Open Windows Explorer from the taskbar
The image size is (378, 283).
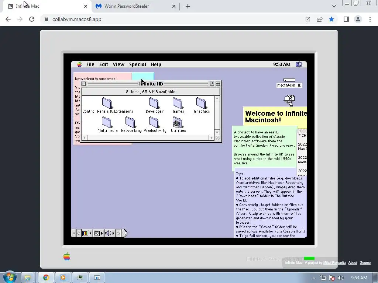(27, 277)
